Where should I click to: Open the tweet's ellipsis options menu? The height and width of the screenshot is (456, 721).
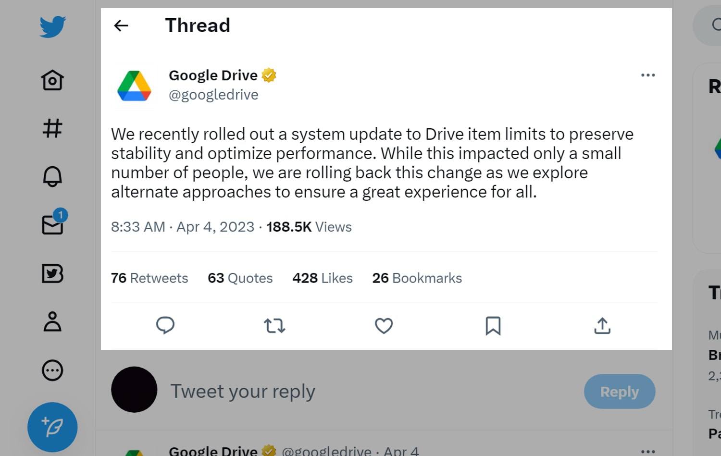[648, 75]
